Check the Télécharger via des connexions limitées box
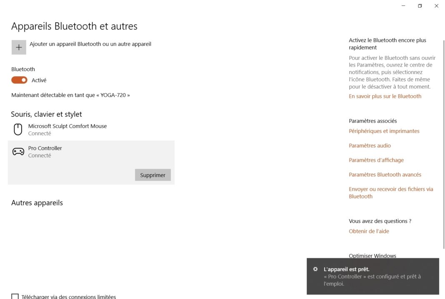The width and height of the screenshot is (445, 299). pos(15,297)
